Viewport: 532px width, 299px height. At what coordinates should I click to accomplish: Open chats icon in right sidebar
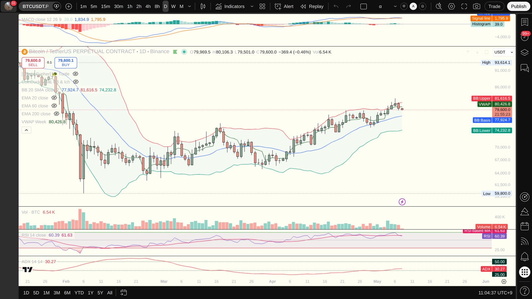(525, 68)
